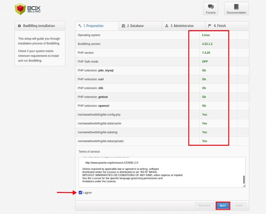This screenshot has width=266, height=214.
Task: Switch to the 4. Finish tab
Action: click(x=227, y=26)
